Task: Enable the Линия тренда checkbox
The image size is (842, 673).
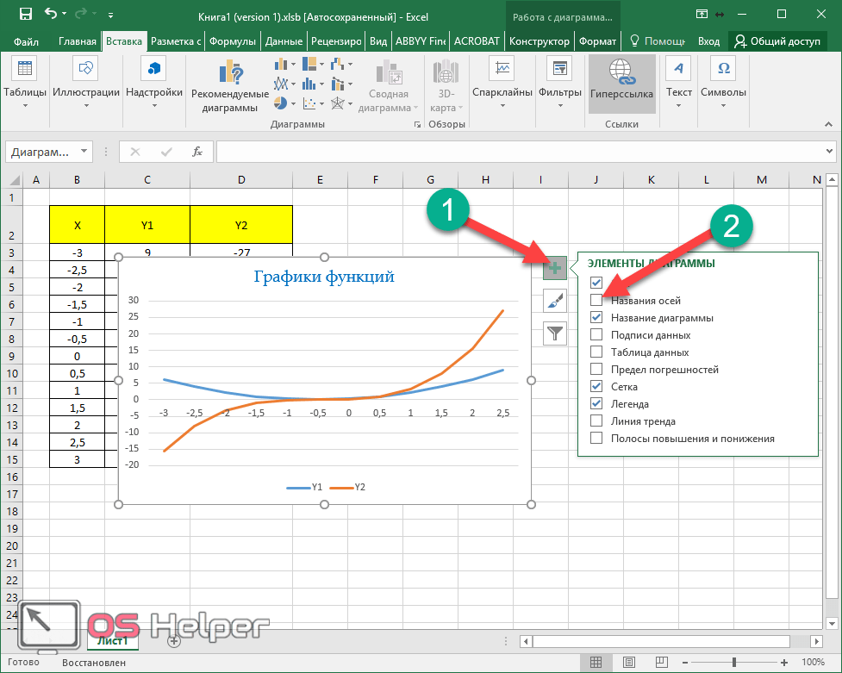Action: [596, 421]
